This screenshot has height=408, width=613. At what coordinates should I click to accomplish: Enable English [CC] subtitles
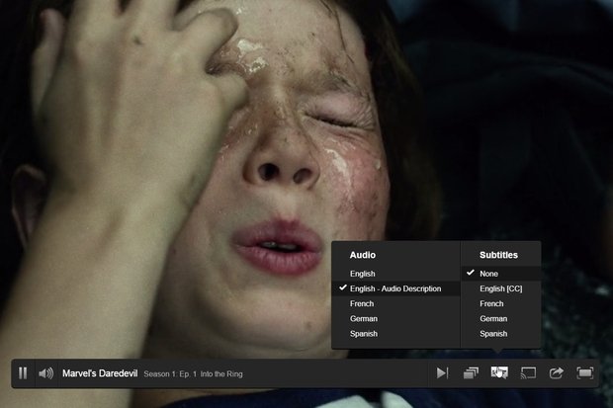pyautogui.click(x=501, y=288)
